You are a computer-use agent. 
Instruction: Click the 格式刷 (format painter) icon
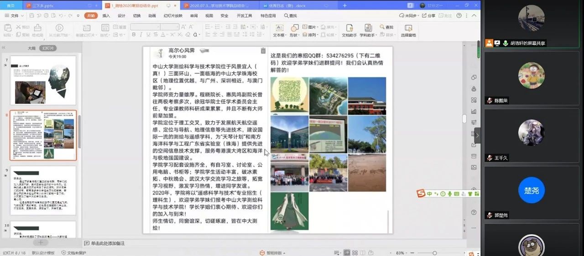(37, 28)
